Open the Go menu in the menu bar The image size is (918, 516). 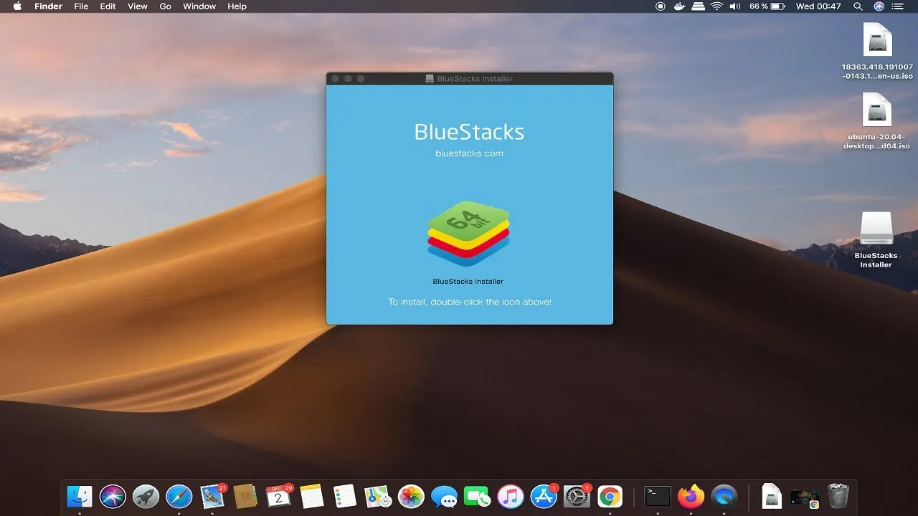(x=165, y=6)
